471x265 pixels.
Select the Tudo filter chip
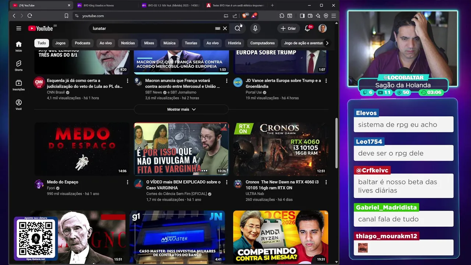[x=42, y=43]
